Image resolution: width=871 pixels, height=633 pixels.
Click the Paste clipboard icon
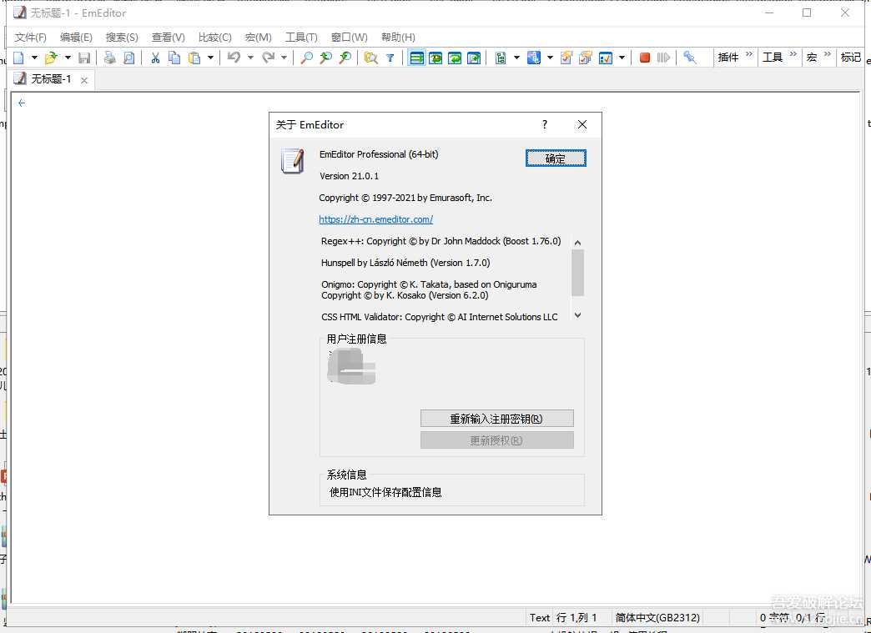(194, 58)
